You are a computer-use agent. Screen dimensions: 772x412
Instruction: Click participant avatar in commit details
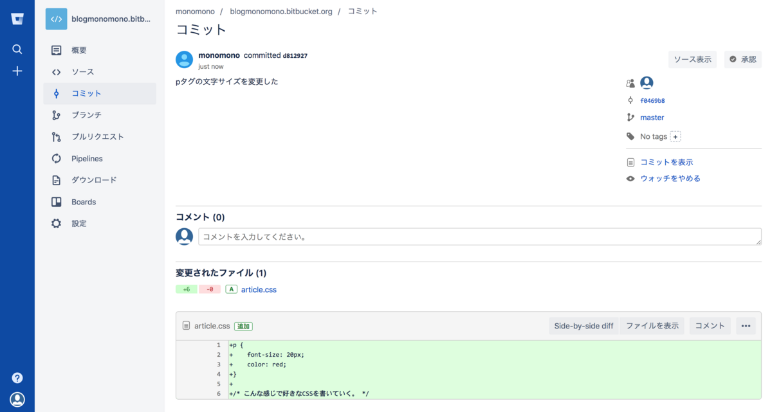pyautogui.click(x=647, y=83)
